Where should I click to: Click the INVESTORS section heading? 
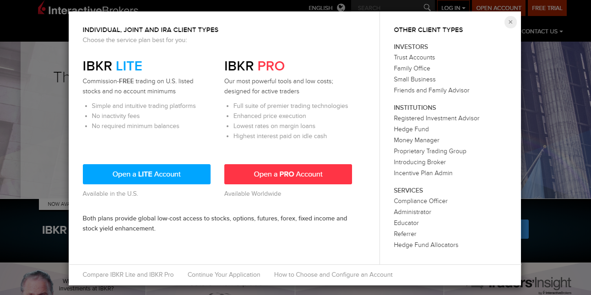click(x=411, y=47)
